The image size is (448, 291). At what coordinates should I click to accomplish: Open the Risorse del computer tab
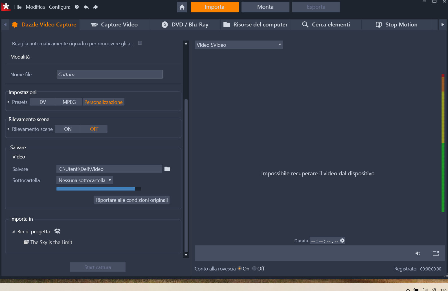[x=256, y=24]
